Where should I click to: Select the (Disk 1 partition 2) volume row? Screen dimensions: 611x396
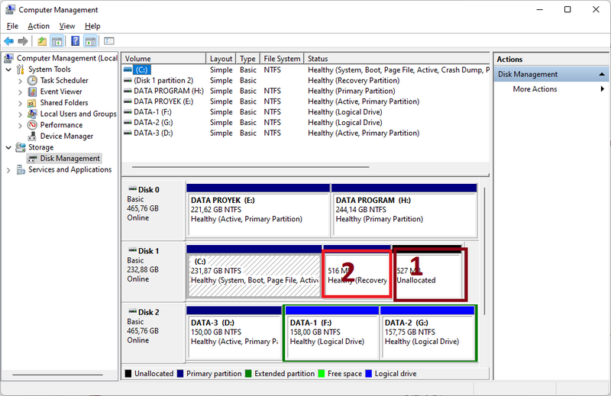pos(305,80)
